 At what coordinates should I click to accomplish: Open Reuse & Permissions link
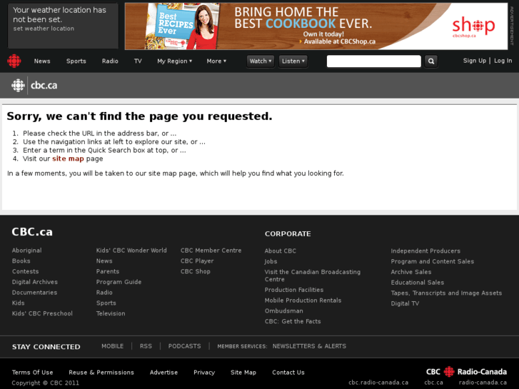(101, 373)
